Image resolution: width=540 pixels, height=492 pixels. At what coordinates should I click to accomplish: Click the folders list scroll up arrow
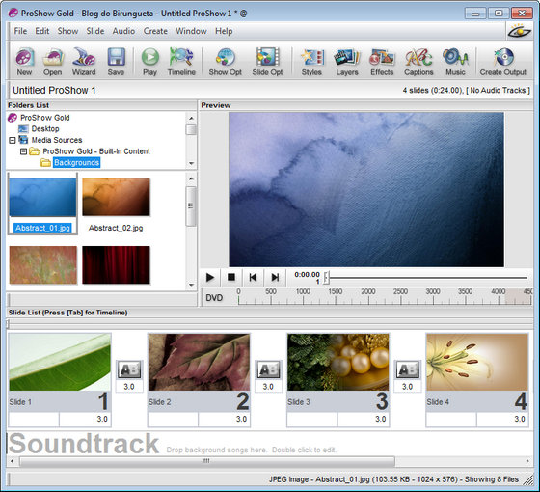(x=192, y=118)
